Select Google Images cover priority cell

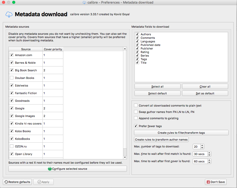click(53, 116)
